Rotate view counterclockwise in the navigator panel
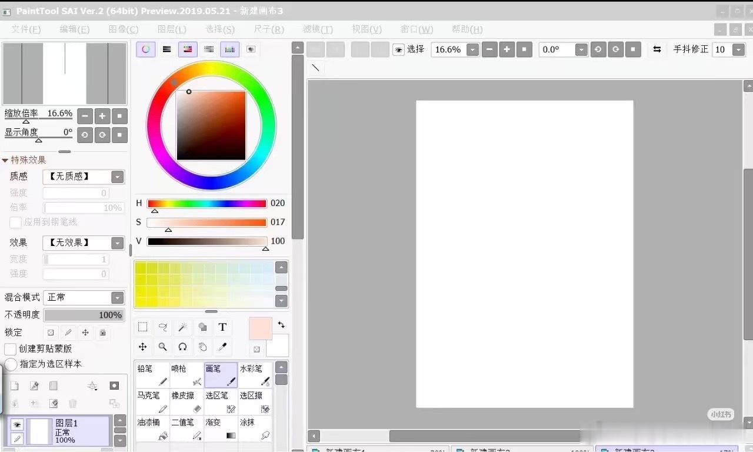The height and width of the screenshot is (452, 753). click(x=85, y=135)
